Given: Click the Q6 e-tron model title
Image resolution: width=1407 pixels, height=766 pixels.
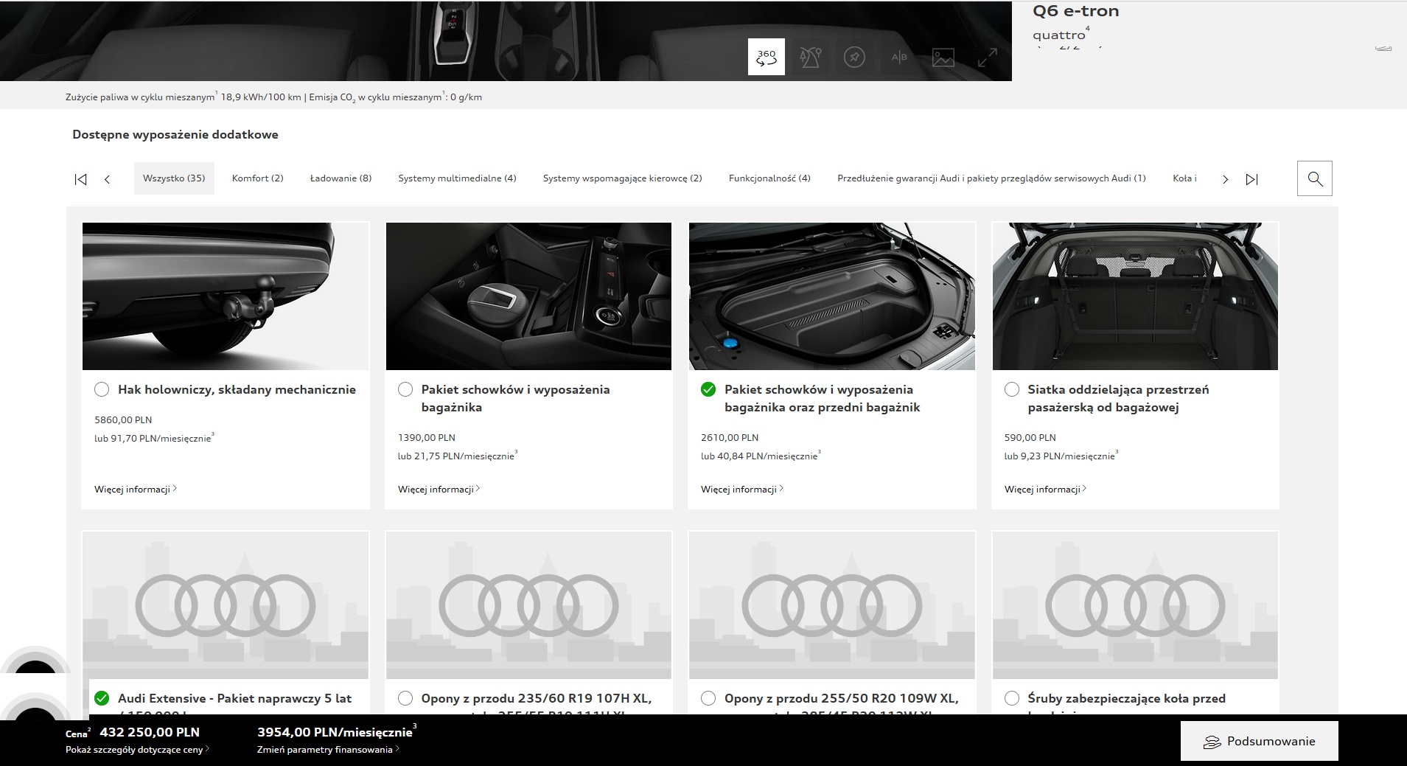Looking at the screenshot, I should [x=1076, y=11].
